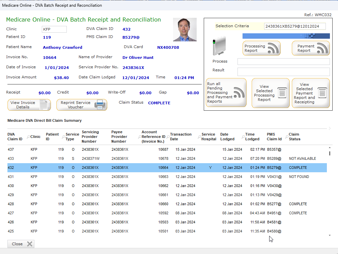Click the claim list vertical scrollbar thumb
Screen dimensions: 338x254
click(x=330, y=153)
